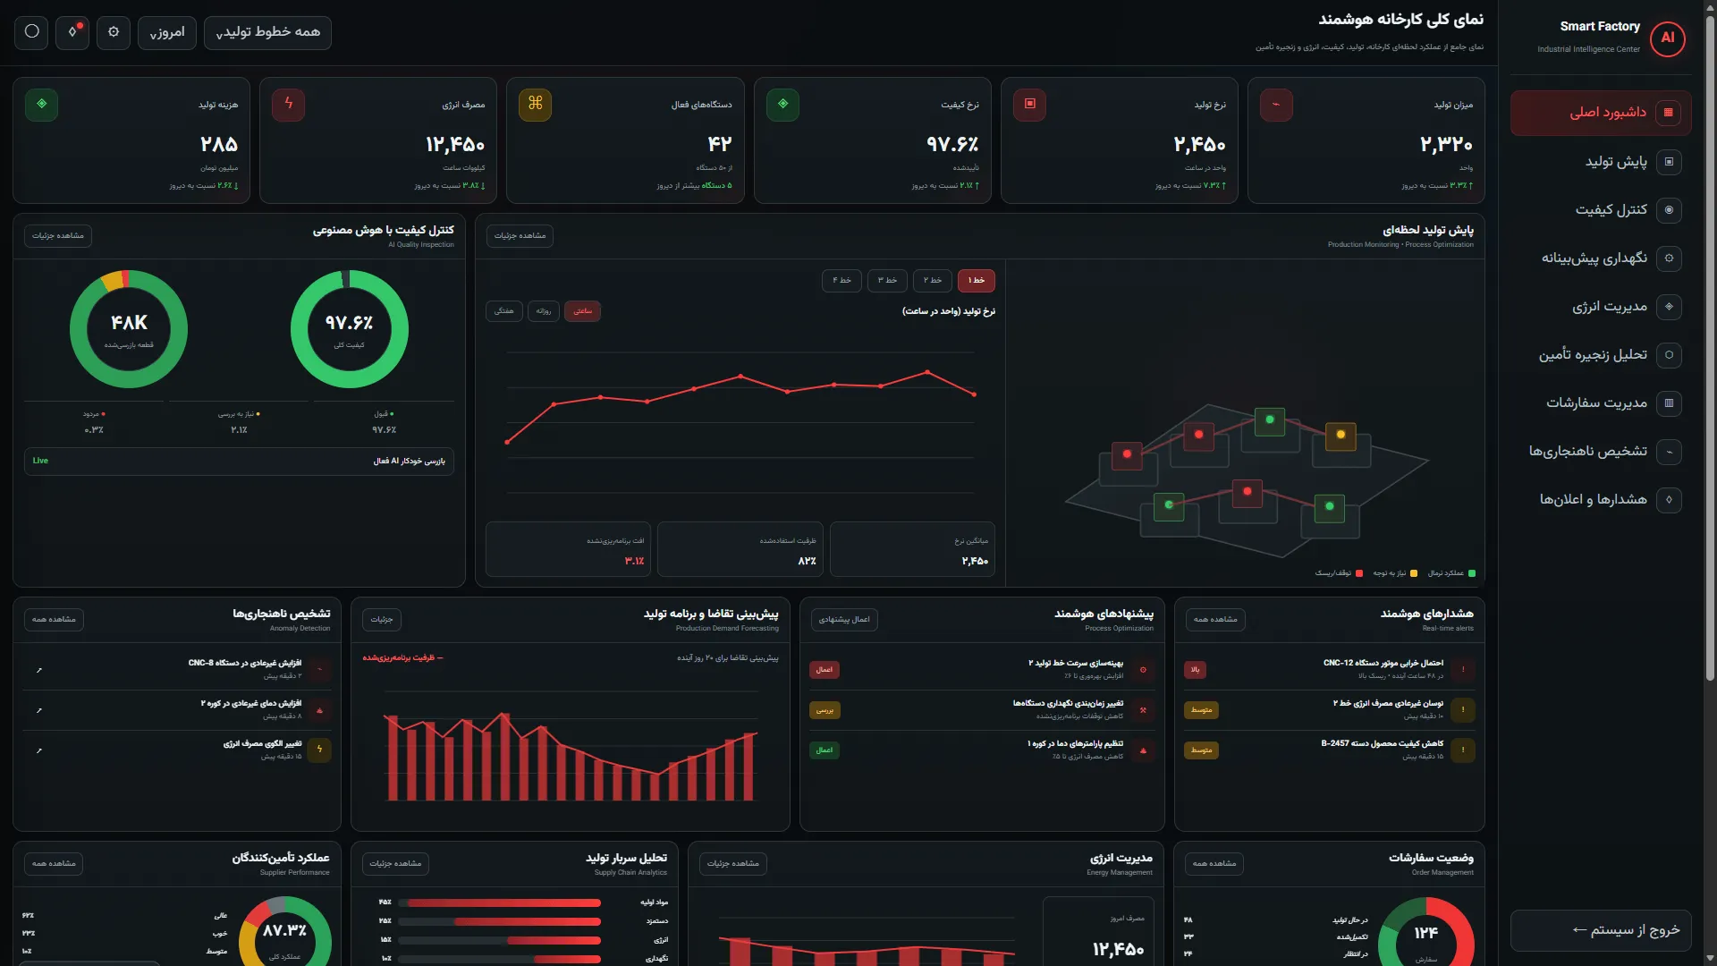Click logout (خروج از سیستم) button

tap(1601, 930)
